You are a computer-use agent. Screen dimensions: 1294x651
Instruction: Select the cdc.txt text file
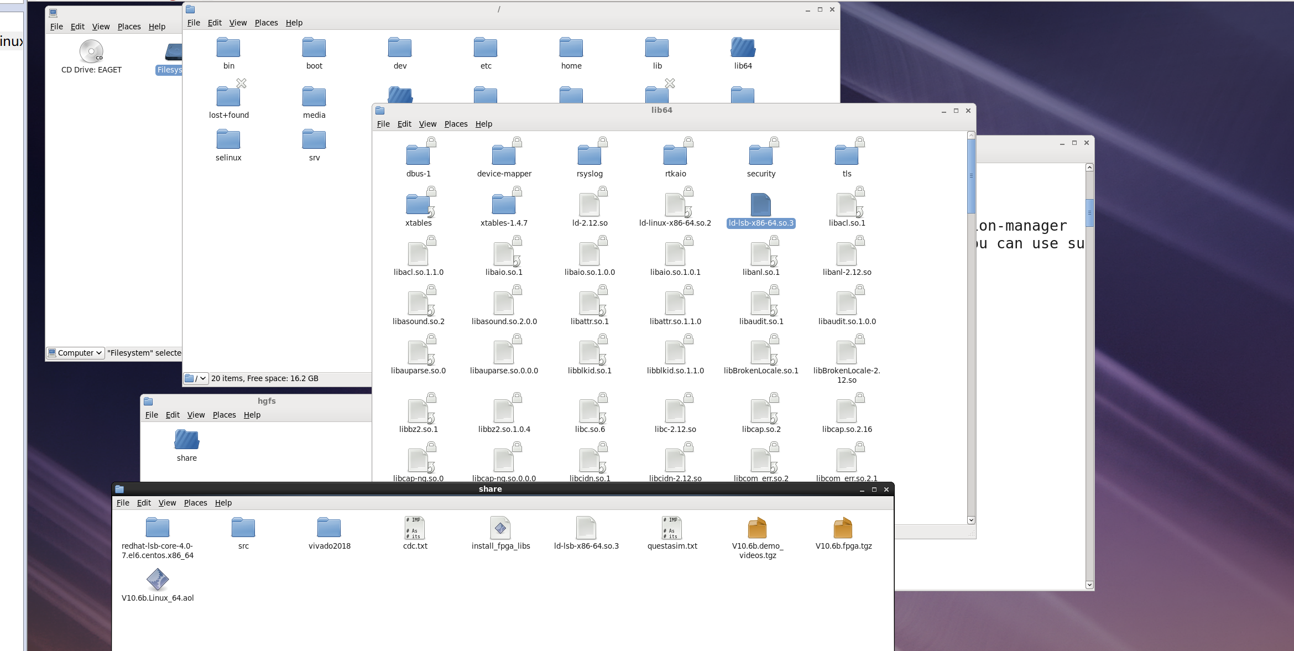tap(415, 529)
